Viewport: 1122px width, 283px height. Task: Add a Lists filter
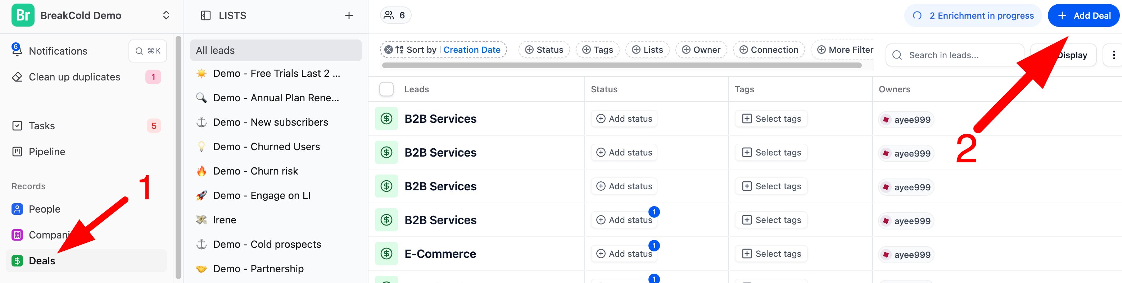(647, 50)
